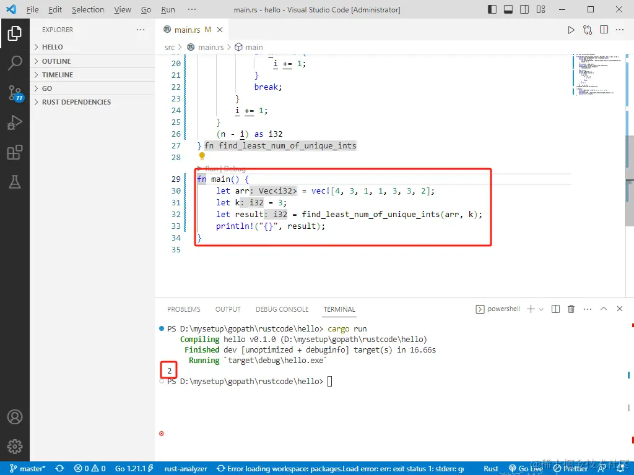
Task: Open editor More Actions ellipsis
Action: (x=620, y=30)
